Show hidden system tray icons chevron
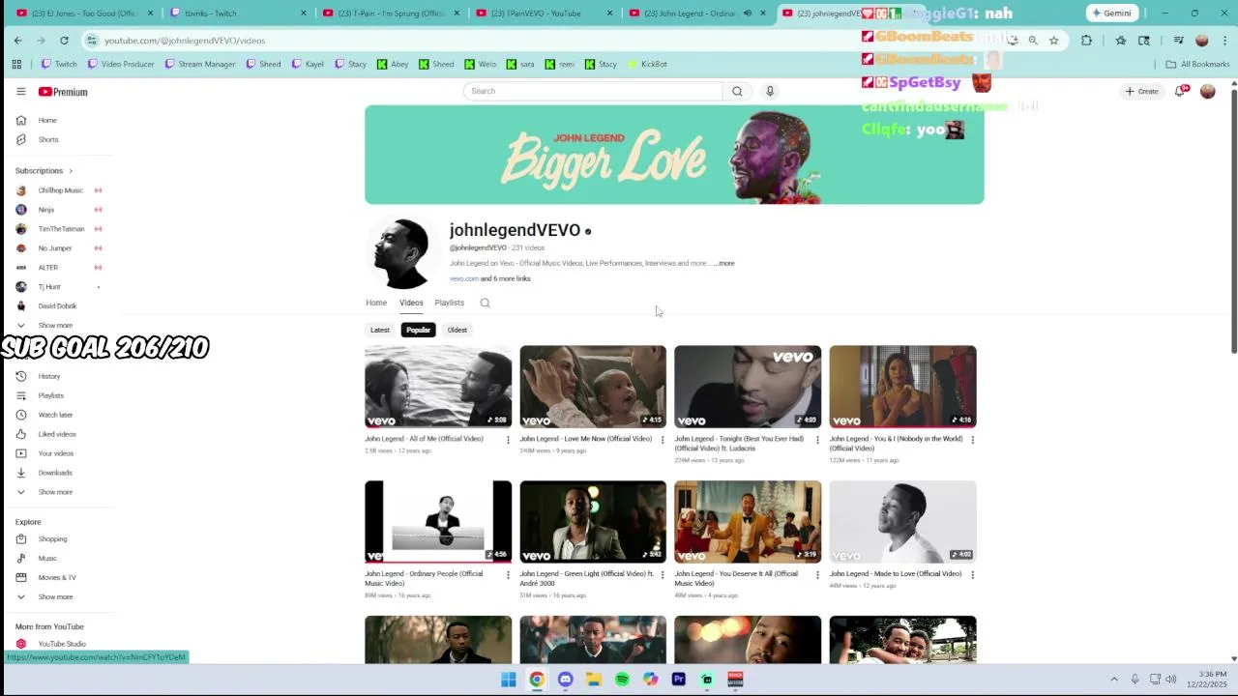This screenshot has height=696, width=1238. coord(1114,680)
